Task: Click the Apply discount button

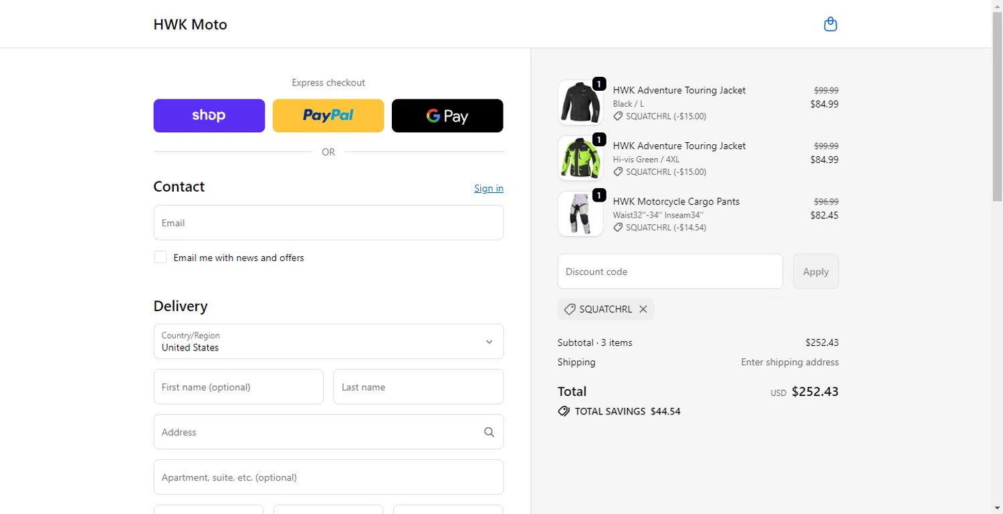Action: pos(816,271)
